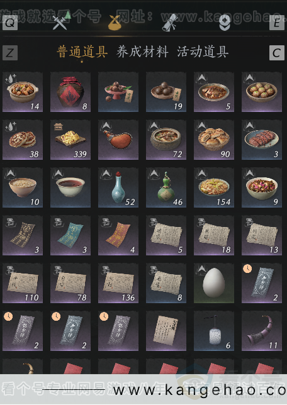Select the red wine jar item with 8
Image resolution: width=287 pixels, height=405 pixels.
(70, 92)
